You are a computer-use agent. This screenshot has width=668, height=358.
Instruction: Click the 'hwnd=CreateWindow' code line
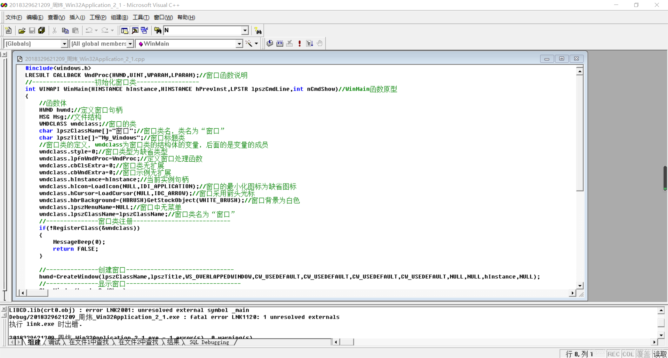click(289, 277)
